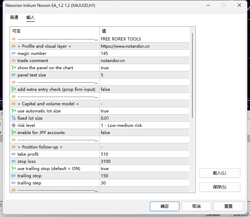The width and height of the screenshot is (250, 217).
Task: Select the enum icon beside risk level
Action: [14, 125]
